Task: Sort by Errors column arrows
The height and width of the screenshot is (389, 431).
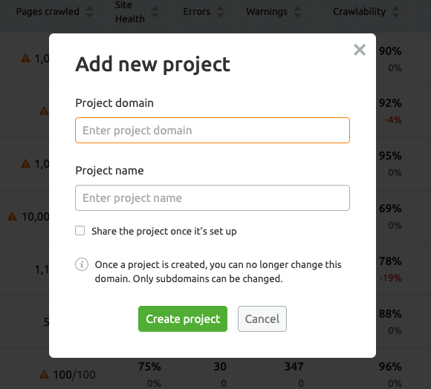Action: (221, 12)
